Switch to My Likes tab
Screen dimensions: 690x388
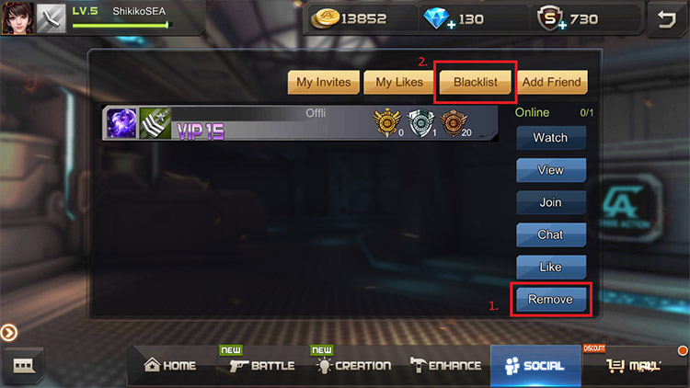399,82
